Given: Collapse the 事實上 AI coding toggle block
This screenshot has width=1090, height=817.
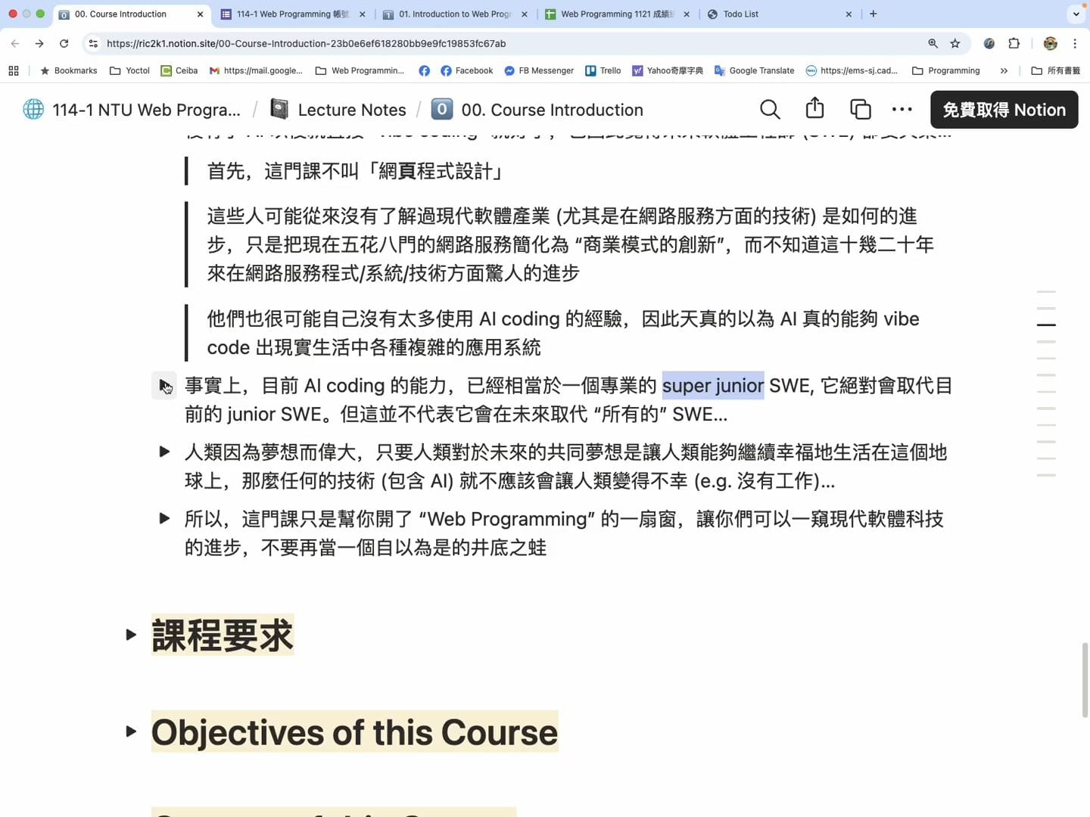Looking at the screenshot, I should [164, 386].
